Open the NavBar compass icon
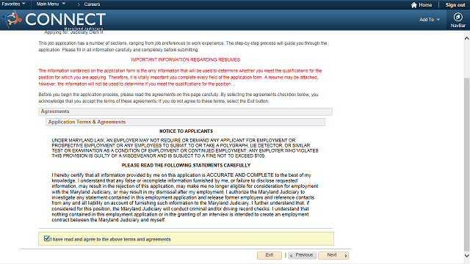470x264 pixels. pyautogui.click(x=458, y=17)
